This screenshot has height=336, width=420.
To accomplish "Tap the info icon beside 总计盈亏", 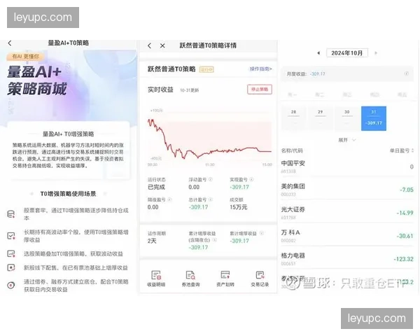I will click(211, 199).
